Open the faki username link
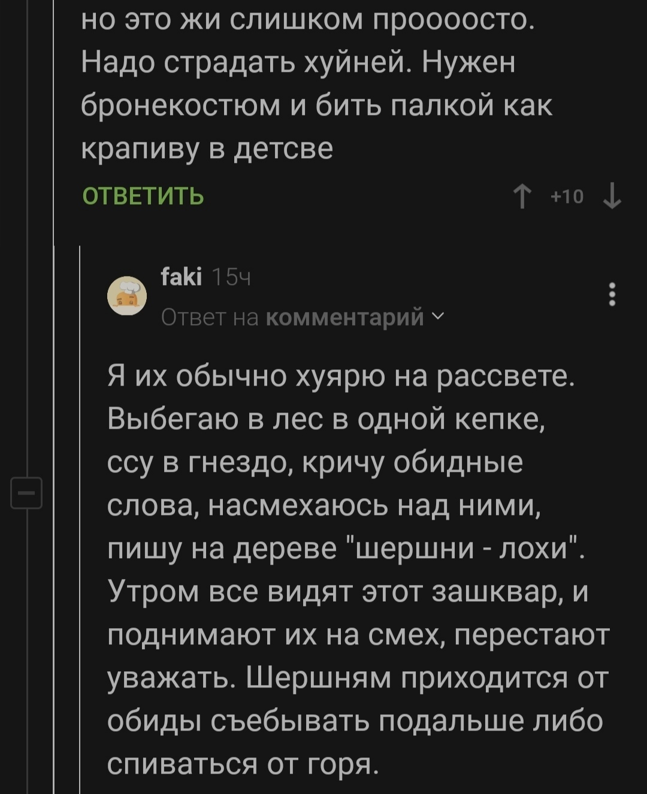Screen dimensions: 647x794 tap(182, 277)
